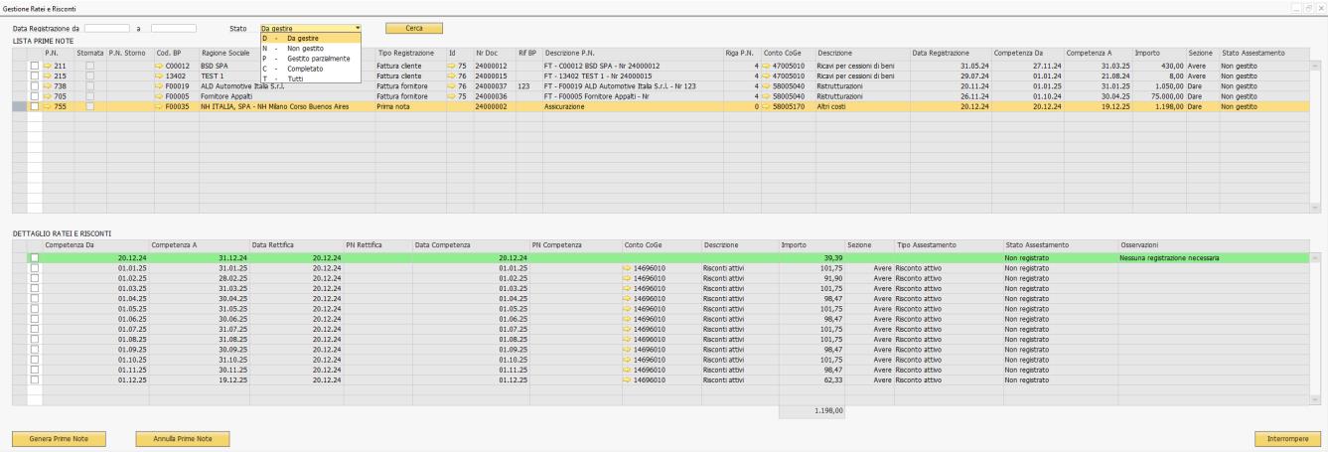Open account 14696010 arrow for 01.09.25 row

coord(628,352)
